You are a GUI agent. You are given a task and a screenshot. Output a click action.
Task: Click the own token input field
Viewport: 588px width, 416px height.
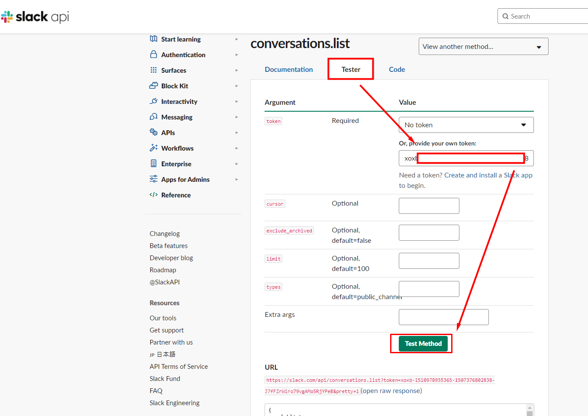(466, 158)
